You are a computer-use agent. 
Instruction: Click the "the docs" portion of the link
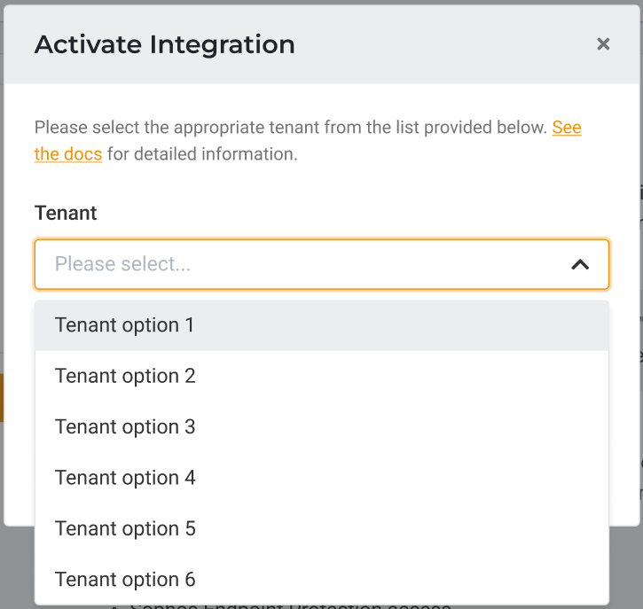tap(68, 154)
